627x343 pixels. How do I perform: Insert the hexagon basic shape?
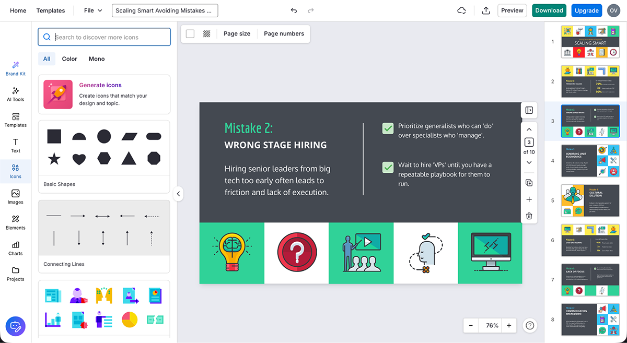point(104,158)
